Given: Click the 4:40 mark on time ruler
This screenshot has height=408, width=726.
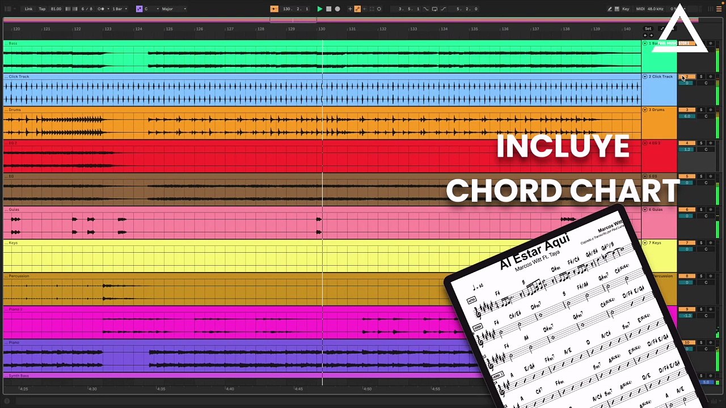Looking at the screenshot, I should [229, 389].
